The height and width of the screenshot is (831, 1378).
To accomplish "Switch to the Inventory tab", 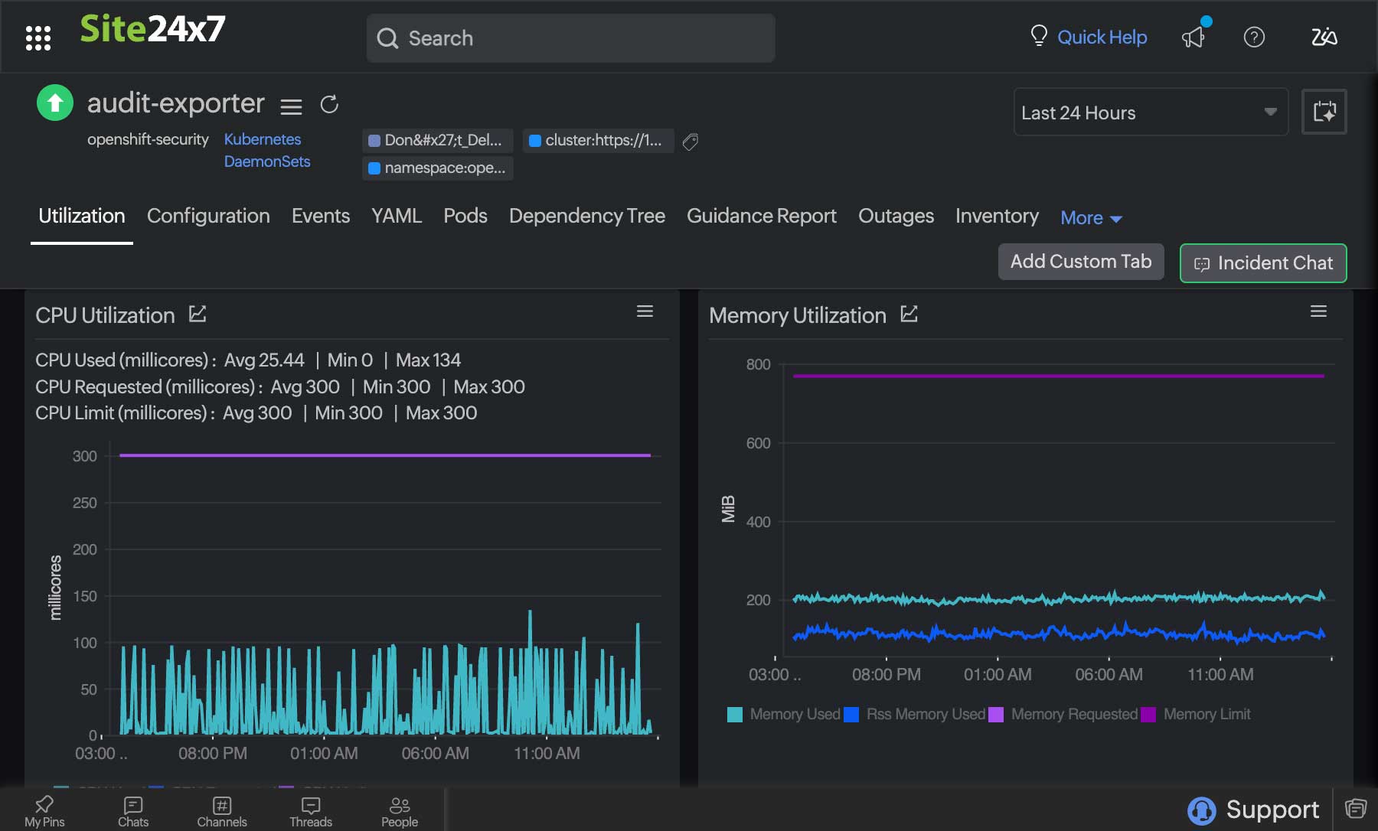I will [x=997, y=216].
